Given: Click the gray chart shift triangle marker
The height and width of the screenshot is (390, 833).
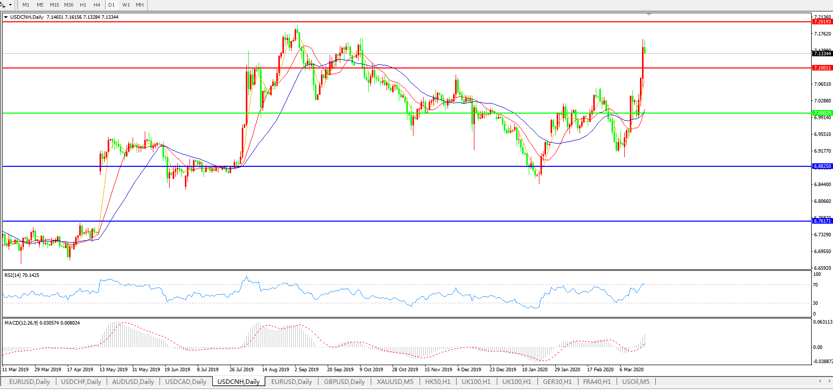Looking at the screenshot, I should coord(649,15).
